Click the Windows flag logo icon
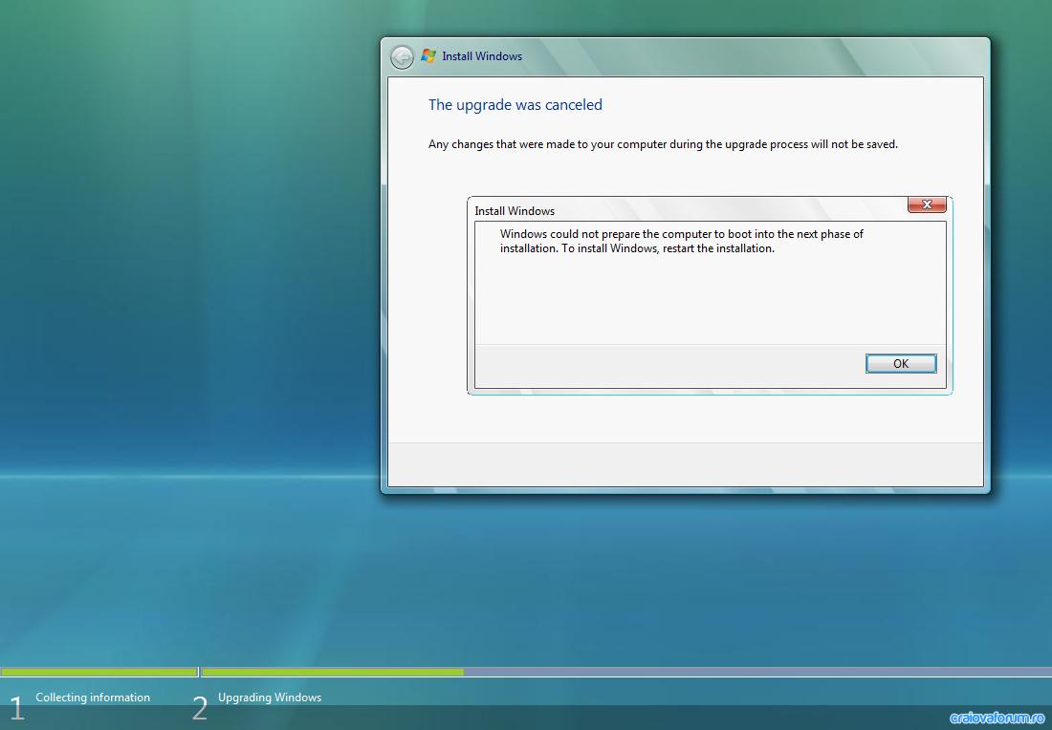 tap(428, 56)
